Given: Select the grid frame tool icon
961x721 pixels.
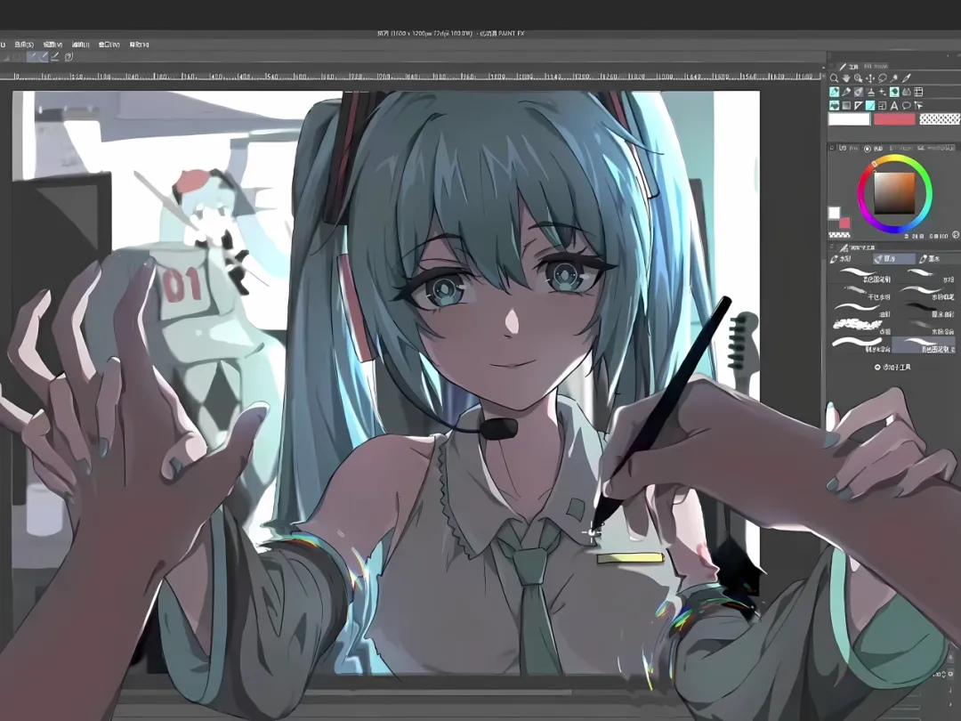Looking at the screenshot, I should [x=918, y=92].
